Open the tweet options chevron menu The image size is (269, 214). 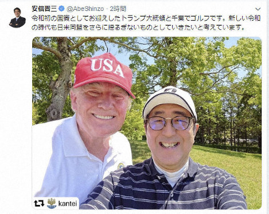click(x=258, y=9)
